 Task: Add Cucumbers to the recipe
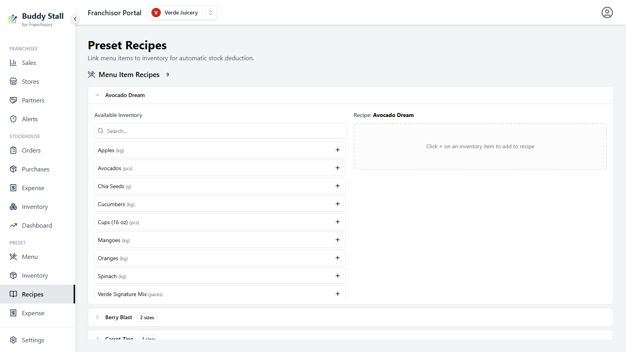click(338, 204)
